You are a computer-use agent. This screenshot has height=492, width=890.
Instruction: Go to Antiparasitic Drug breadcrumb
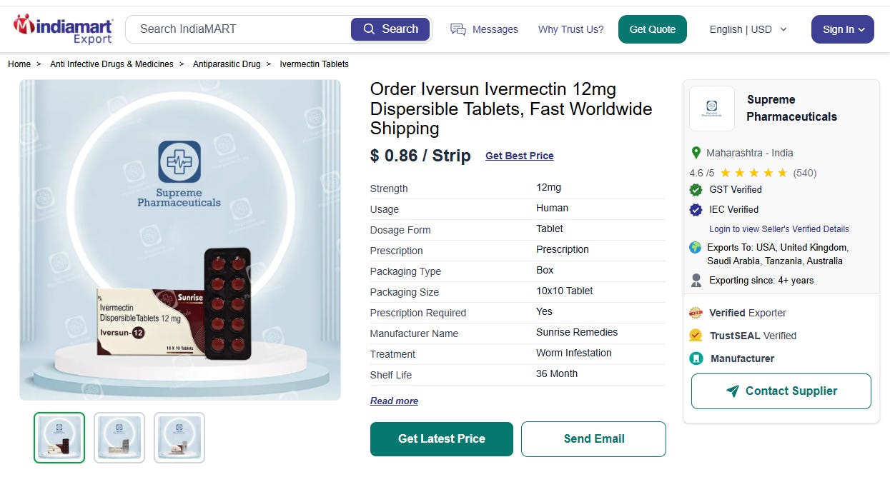(227, 64)
